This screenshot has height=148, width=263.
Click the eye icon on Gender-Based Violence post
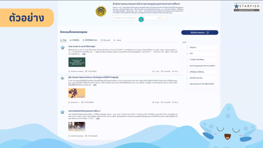tap(173, 102)
